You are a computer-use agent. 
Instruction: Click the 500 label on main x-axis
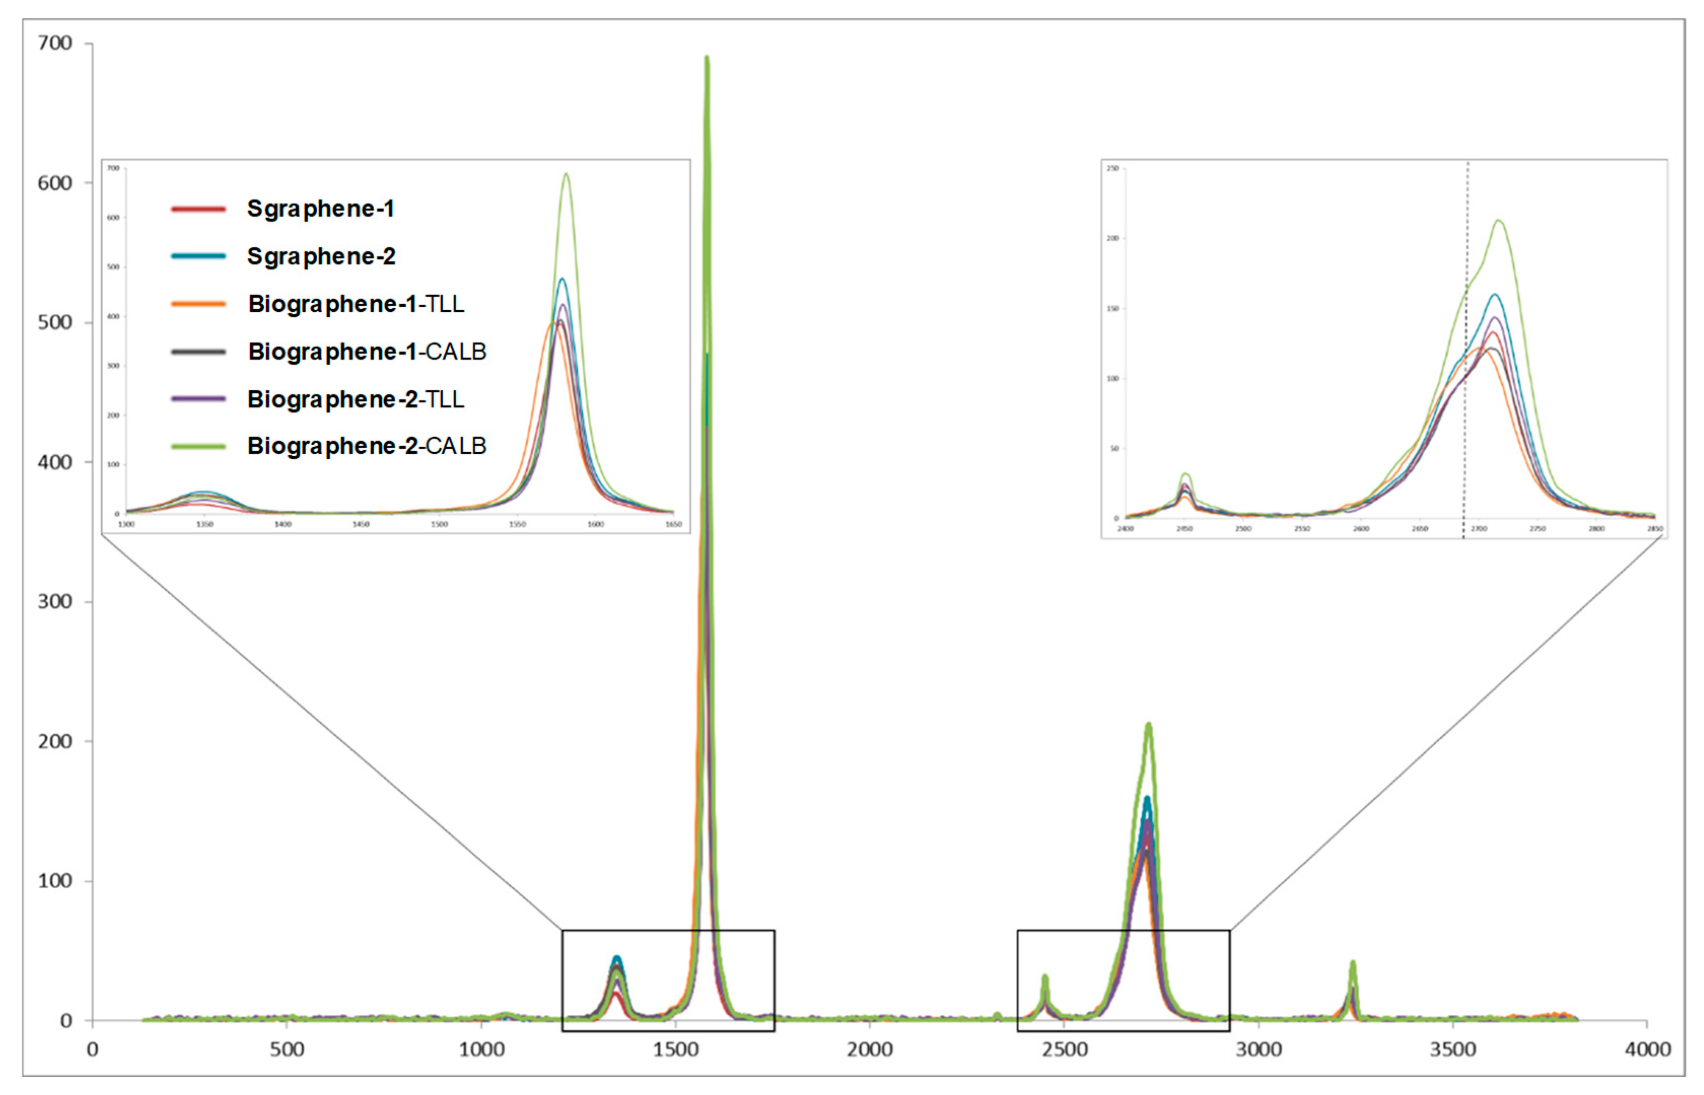click(x=287, y=1049)
